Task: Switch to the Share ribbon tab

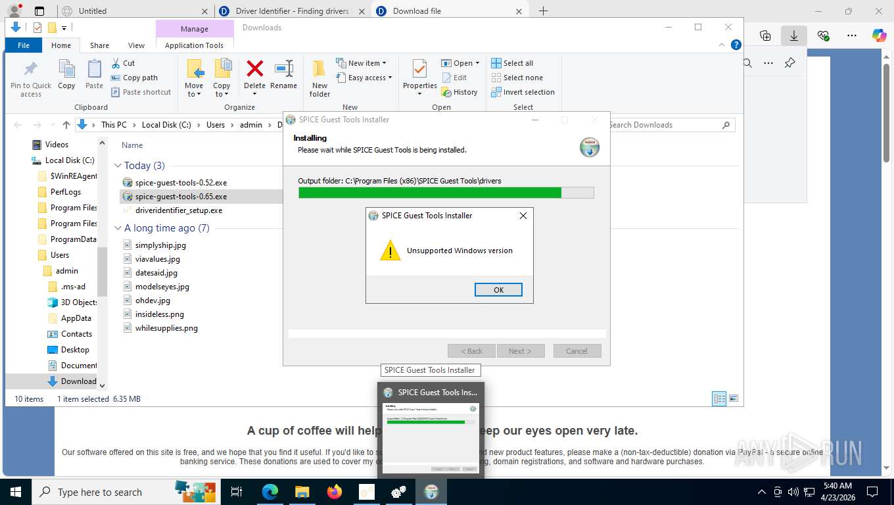Action: click(99, 45)
